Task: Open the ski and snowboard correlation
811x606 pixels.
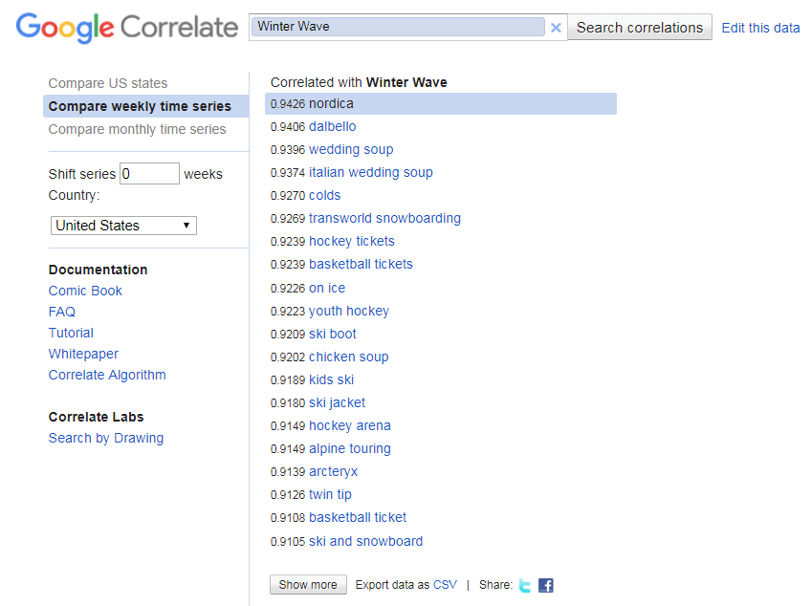Action: (x=365, y=541)
